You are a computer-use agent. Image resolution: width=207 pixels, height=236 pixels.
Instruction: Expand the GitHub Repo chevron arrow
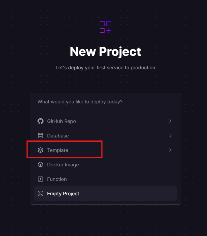tap(170, 121)
